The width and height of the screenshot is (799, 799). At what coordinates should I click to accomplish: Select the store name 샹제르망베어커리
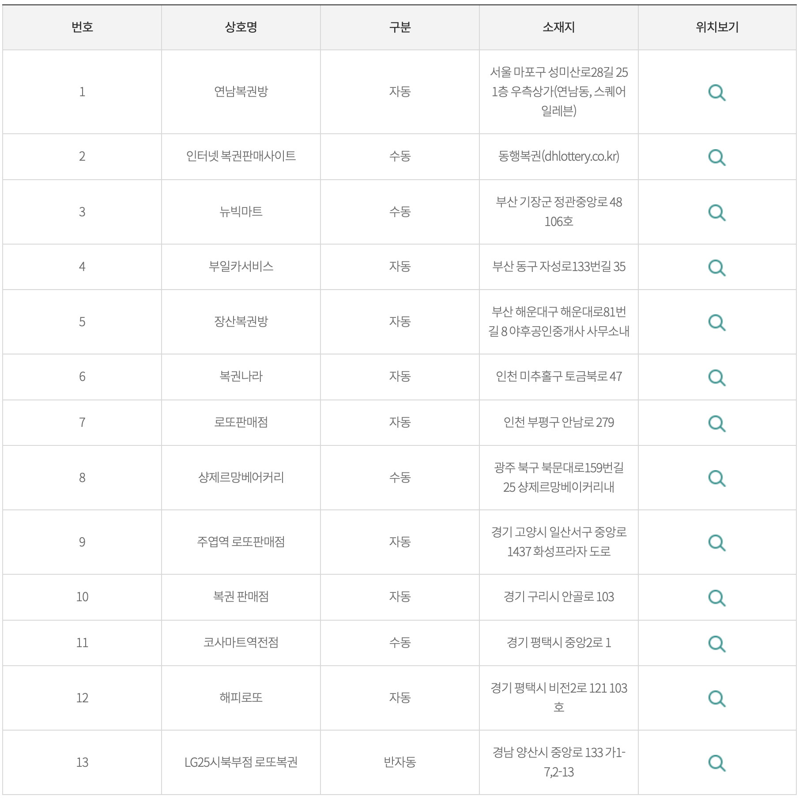pos(241,477)
